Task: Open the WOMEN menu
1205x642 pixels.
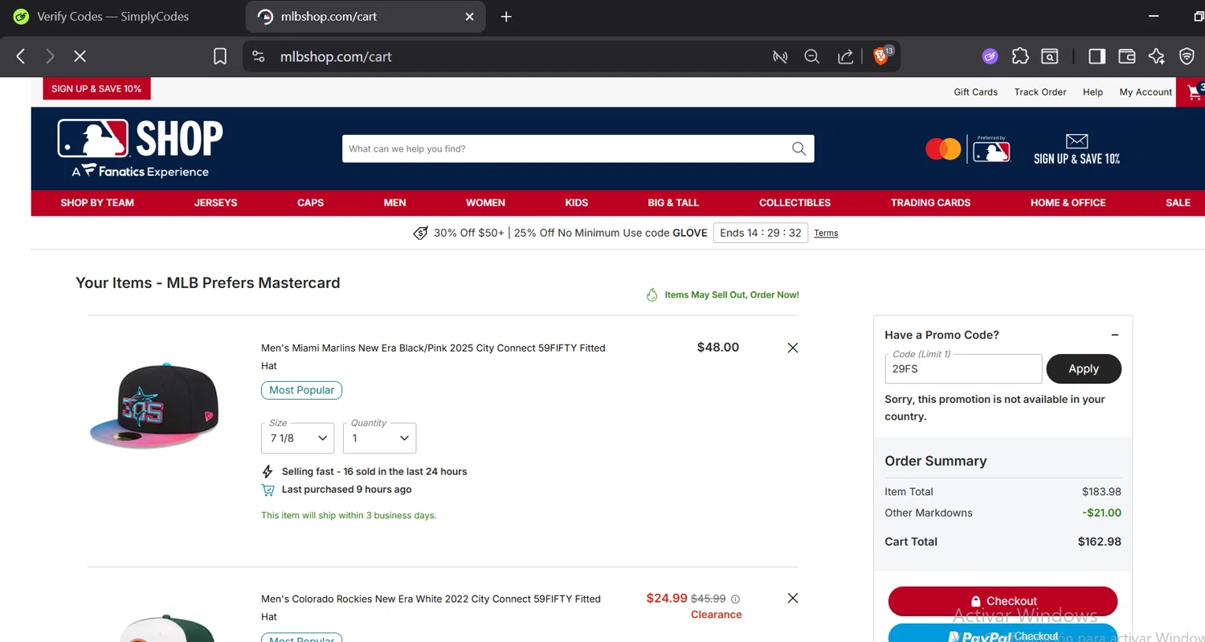Action: click(485, 203)
